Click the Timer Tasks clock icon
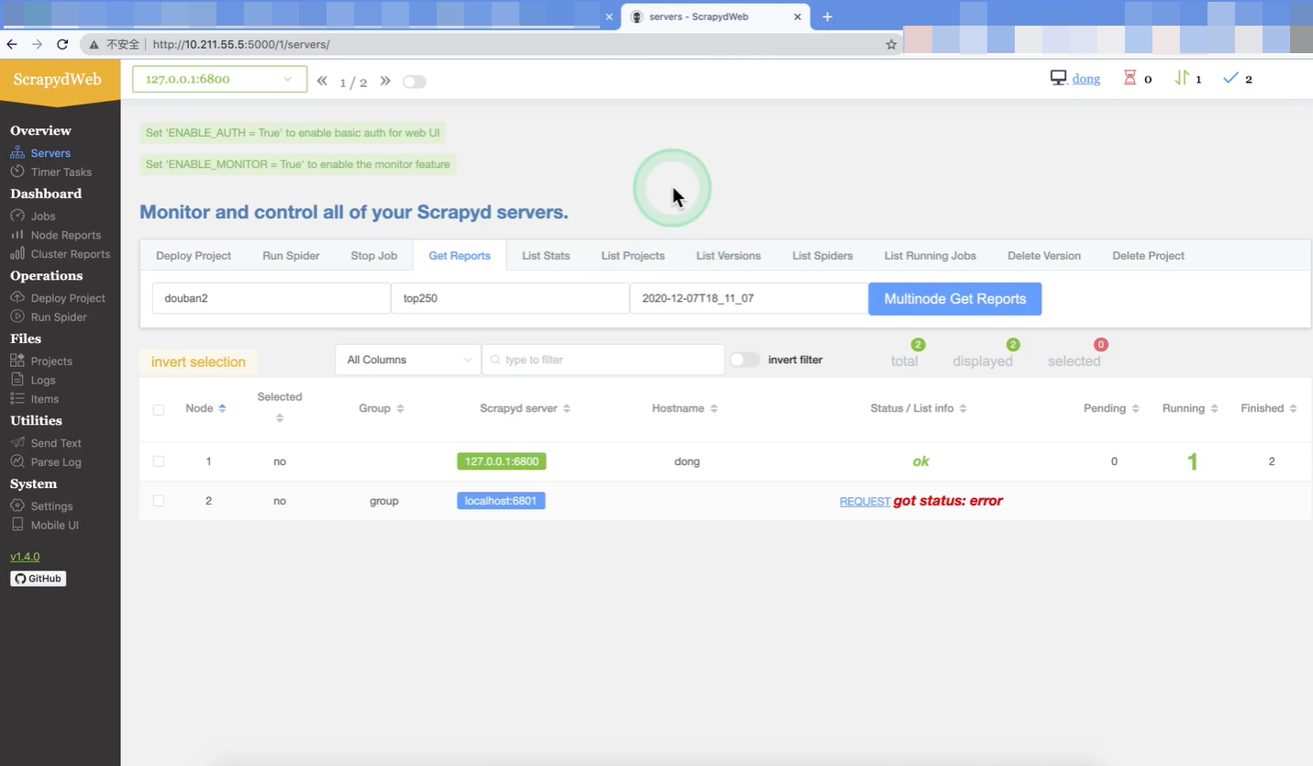The height and width of the screenshot is (766, 1313). tap(17, 172)
